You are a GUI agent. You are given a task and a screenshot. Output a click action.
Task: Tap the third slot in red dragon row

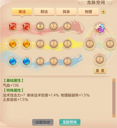point(40,27)
